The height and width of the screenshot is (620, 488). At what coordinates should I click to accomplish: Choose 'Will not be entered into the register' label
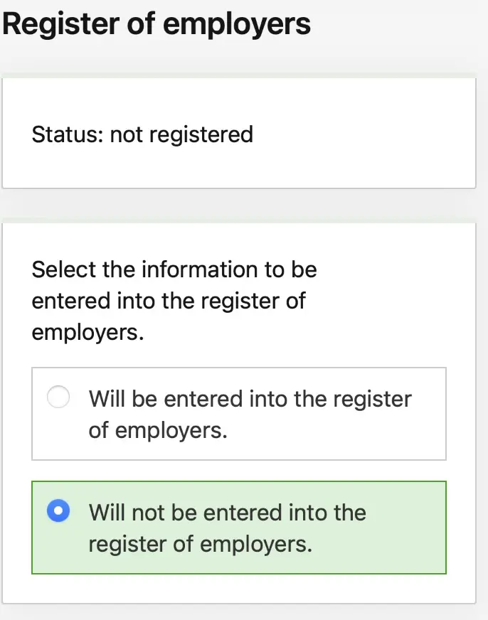click(x=228, y=528)
